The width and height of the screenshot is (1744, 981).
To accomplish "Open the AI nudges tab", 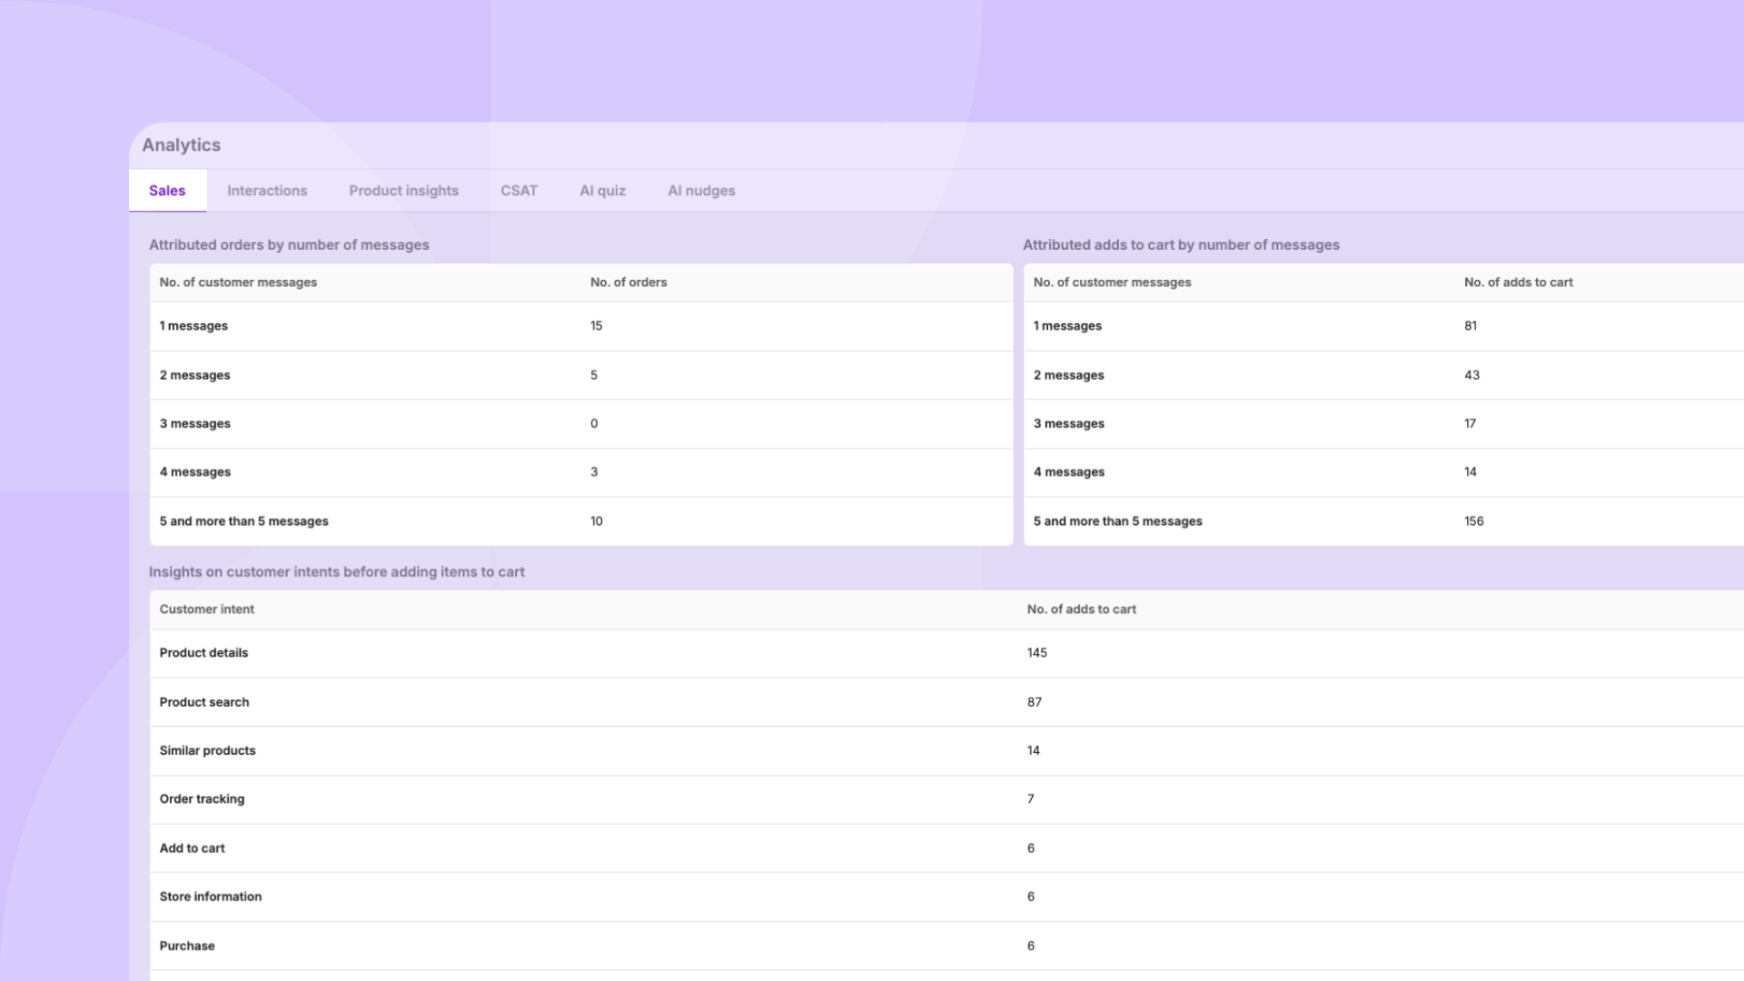I will coord(701,191).
